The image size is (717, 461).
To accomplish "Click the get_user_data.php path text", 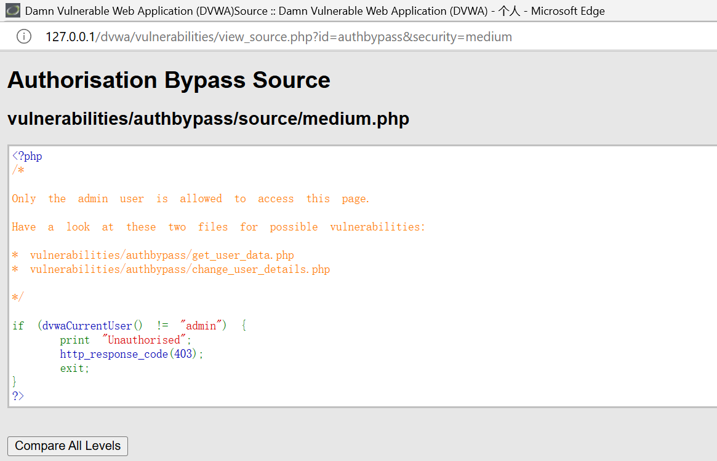I will [162, 256].
